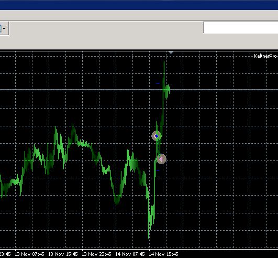
Task: Select the blue buy-entry arrow marker
Action: pos(157,136)
